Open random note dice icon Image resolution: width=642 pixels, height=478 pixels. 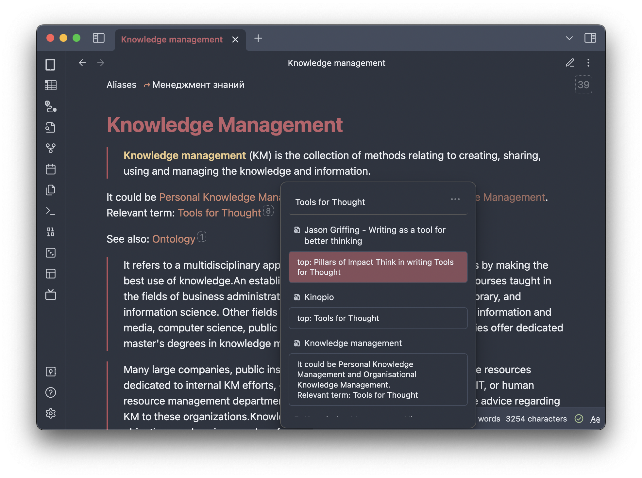coord(51,253)
